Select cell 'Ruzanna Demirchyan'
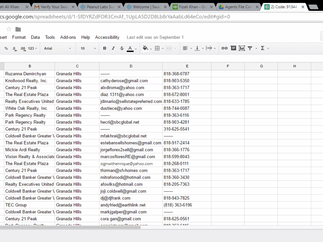Screen dimensions: 323x242 pyautogui.click(x=29, y=74)
